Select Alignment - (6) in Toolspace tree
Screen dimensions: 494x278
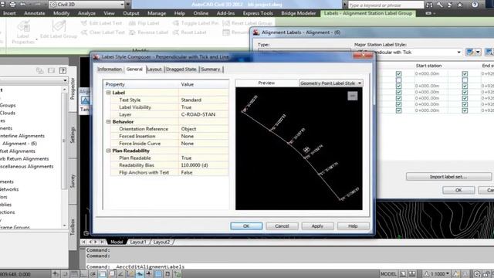click(19, 144)
